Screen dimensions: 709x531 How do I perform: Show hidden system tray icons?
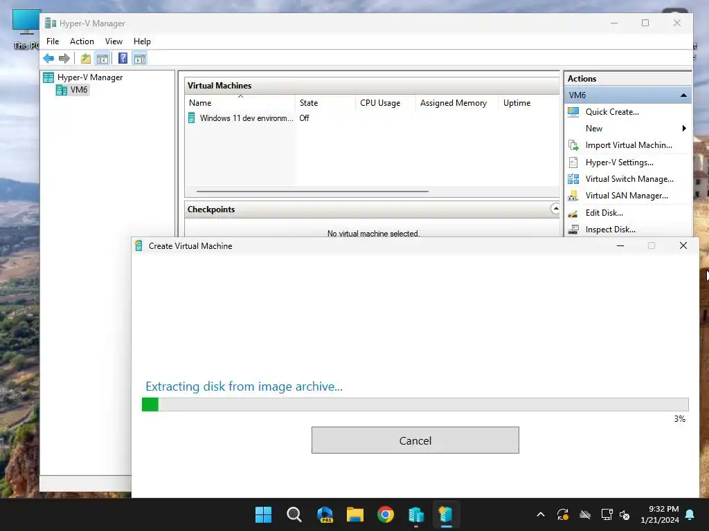(x=541, y=514)
